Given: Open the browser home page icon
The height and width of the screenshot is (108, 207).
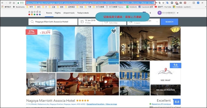Looking at the screenshot, I should pyautogui.click(x=14, y=3).
